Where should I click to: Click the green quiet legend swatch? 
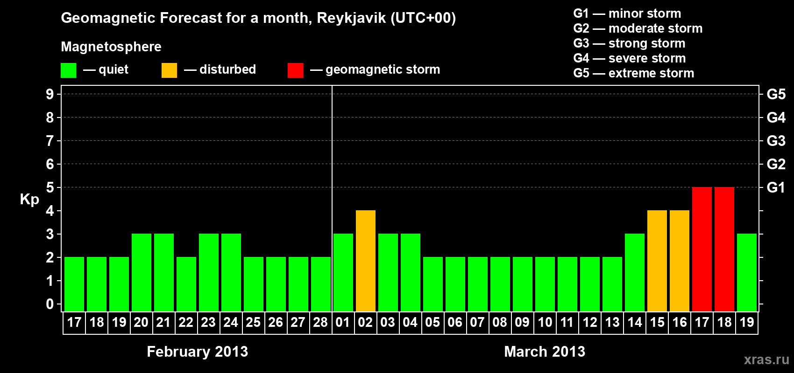point(68,70)
